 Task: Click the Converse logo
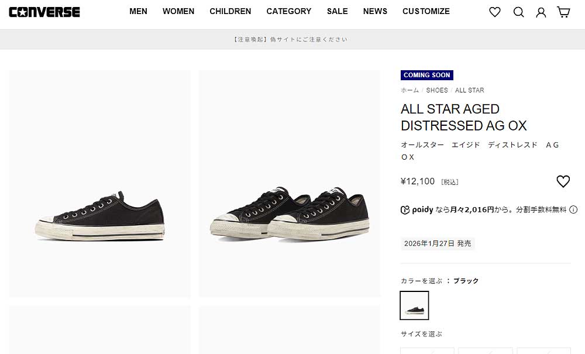pyautogui.click(x=44, y=12)
